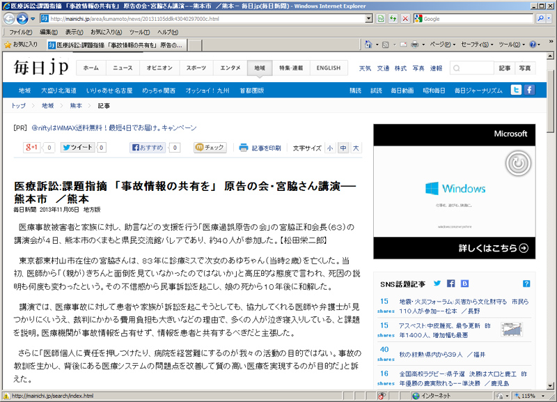Screen dimensions: 557x402
Task: Open the 表示(V) menu
Action: (x=74, y=32)
